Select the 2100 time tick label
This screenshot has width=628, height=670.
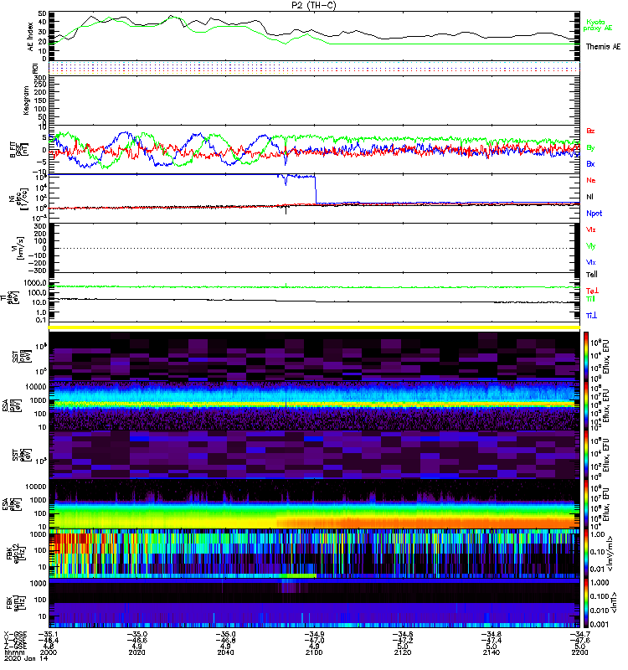pyautogui.click(x=314, y=652)
